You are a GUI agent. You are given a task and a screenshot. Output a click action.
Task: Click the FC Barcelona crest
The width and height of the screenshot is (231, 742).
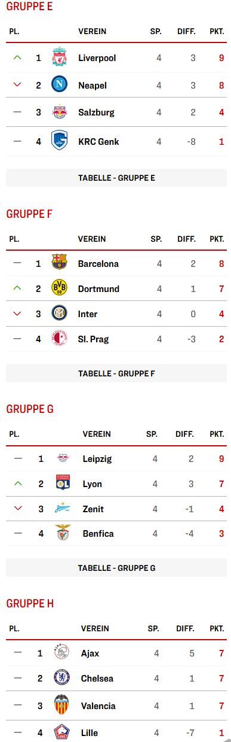coord(59,263)
